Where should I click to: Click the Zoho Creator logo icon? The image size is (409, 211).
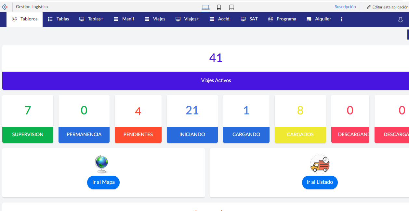tap(5, 7)
